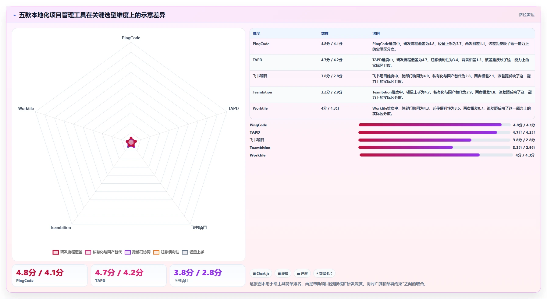Click the Teambition progress bar
547x299 pixels.
(x=434, y=147)
